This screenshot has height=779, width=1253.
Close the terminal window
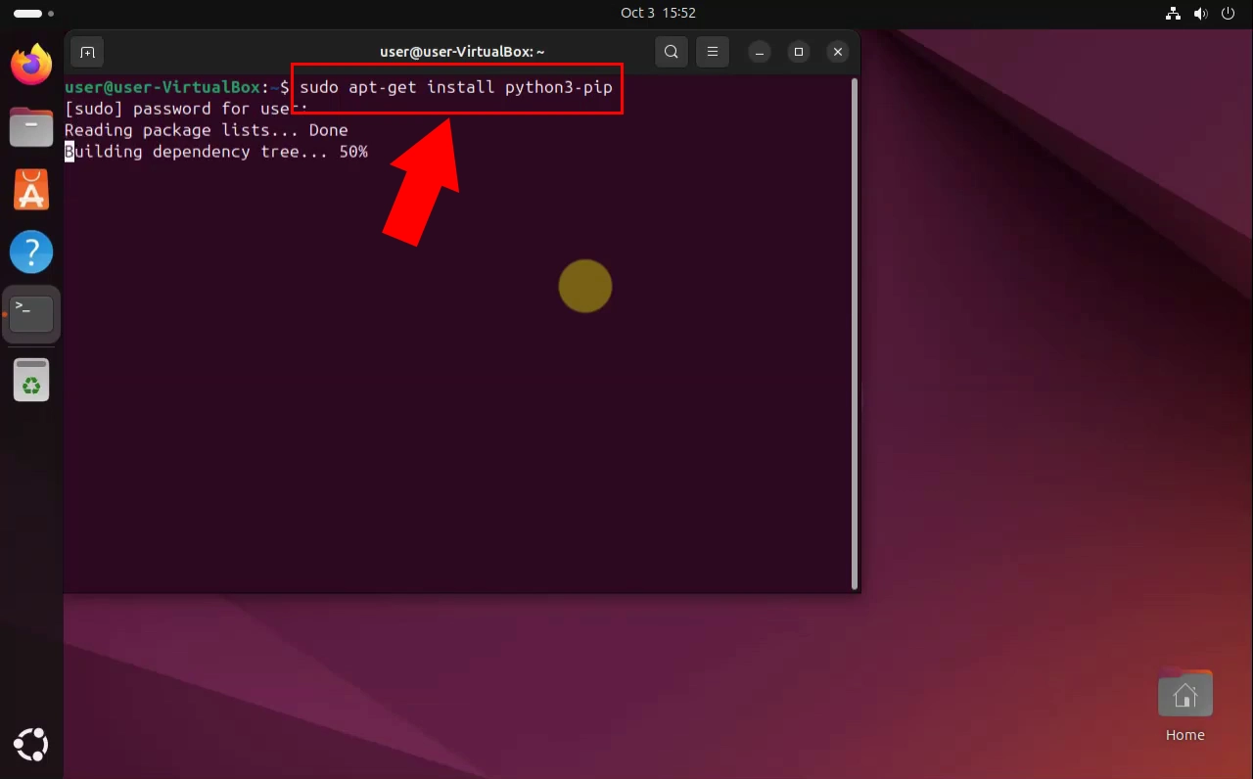coord(838,52)
